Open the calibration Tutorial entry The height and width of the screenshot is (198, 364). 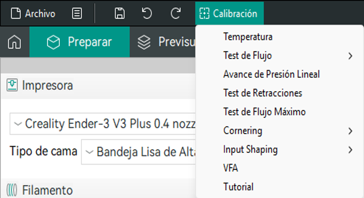point(238,187)
